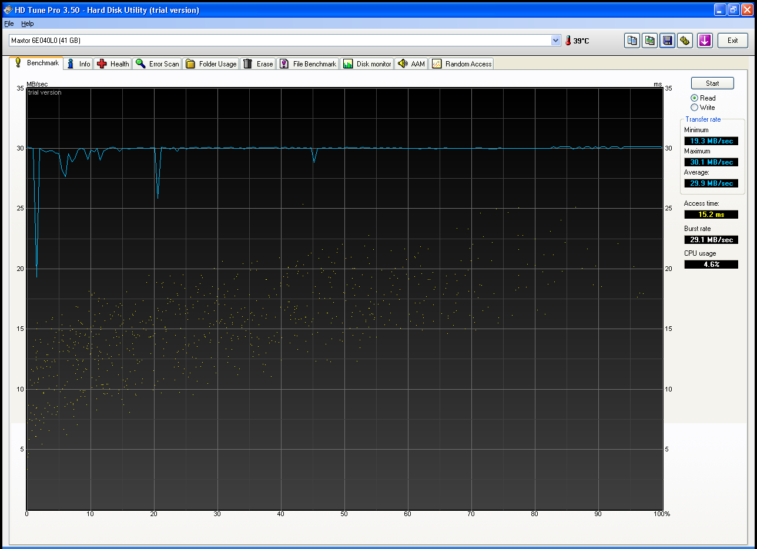The height and width of the screenshot is (549, 757).
Task: Click the thermometer temperature icon
Action: click(568, 41)
